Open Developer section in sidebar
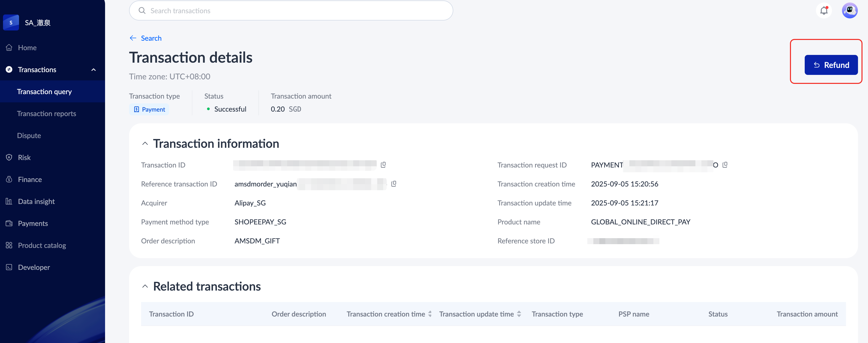Viewport: 868px width, 343px height. pos(34,267)
